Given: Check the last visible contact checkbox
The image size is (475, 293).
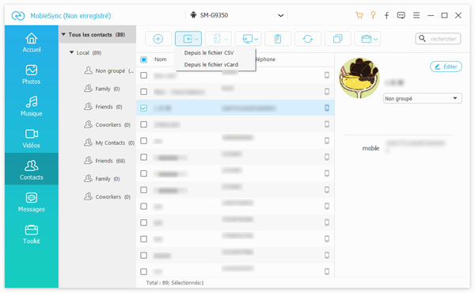Looking at the screenshot, I should pos(143,272).
